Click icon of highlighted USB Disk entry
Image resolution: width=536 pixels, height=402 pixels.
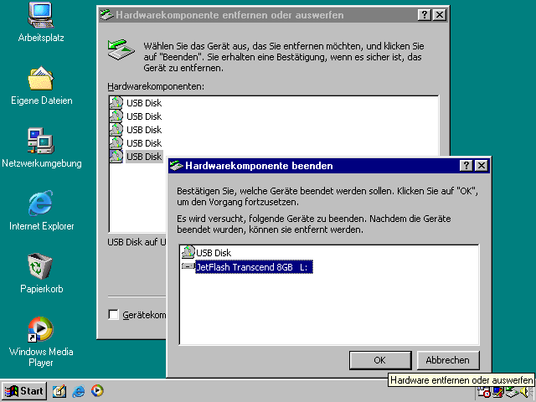coord(116,157)
